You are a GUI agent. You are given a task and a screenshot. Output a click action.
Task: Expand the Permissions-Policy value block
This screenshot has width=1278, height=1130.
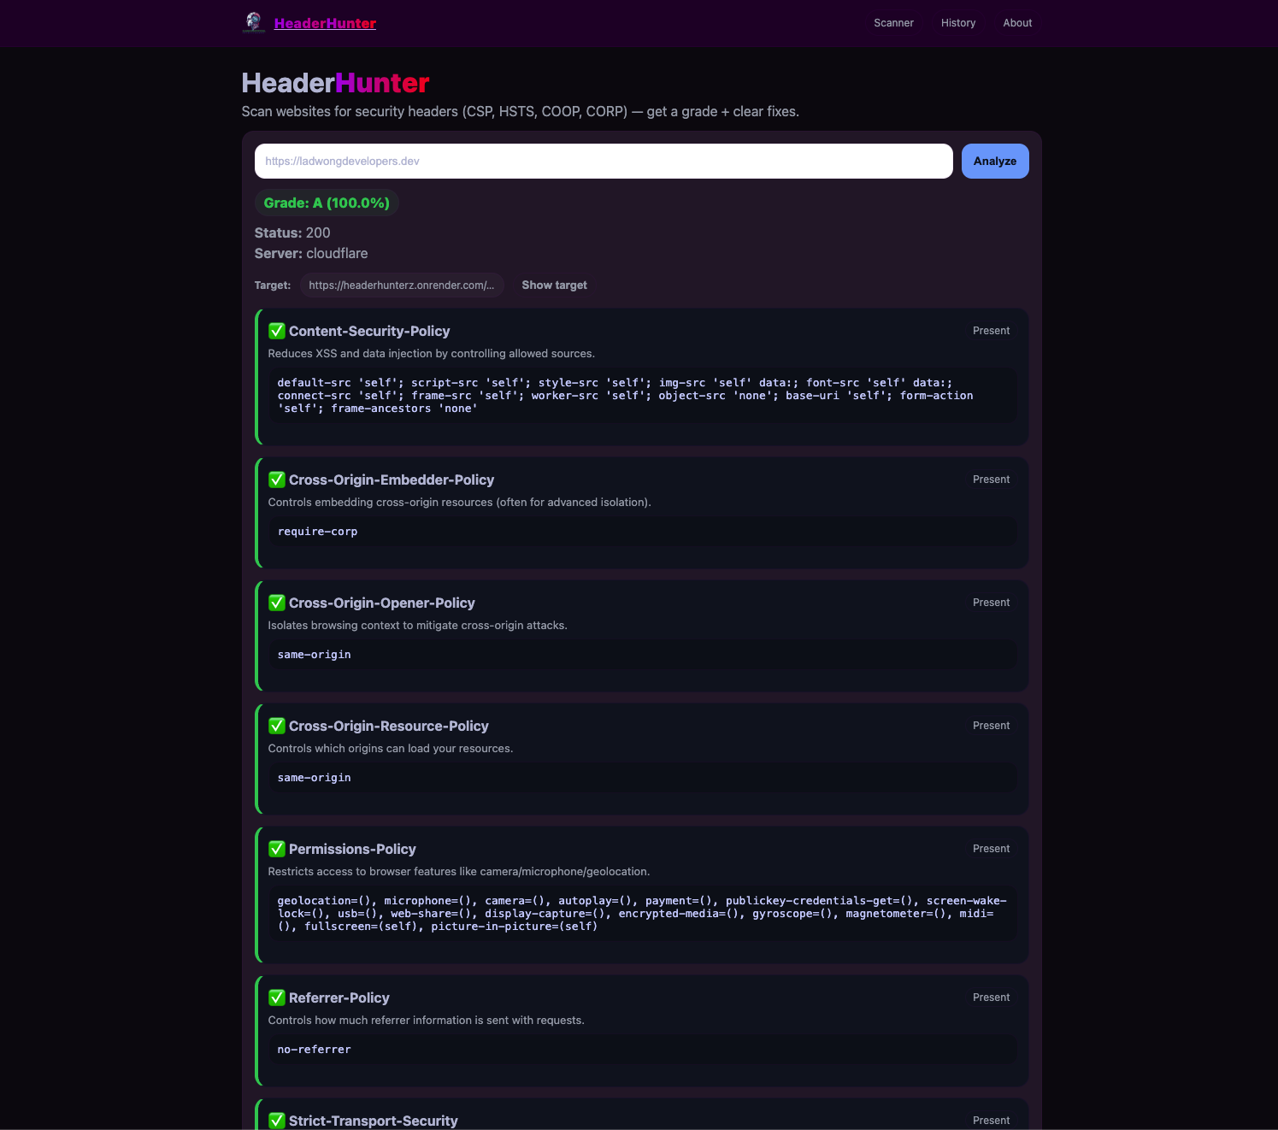pyautogui.click(x=643, y=913)
